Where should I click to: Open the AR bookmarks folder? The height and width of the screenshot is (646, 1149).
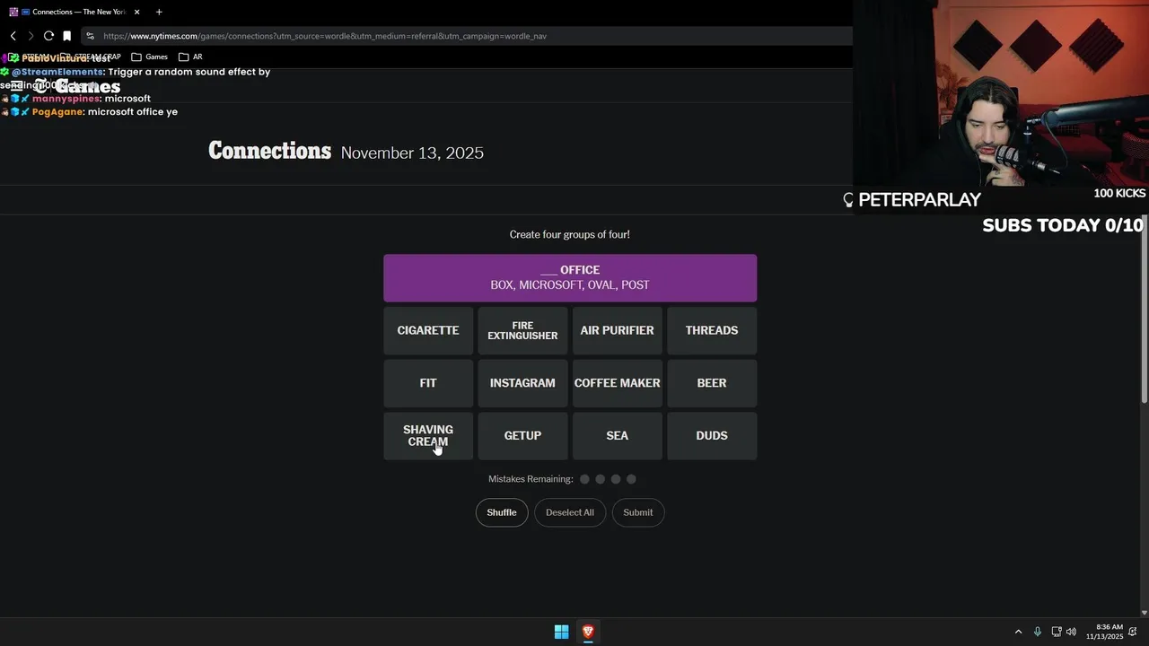coord(190,57)
